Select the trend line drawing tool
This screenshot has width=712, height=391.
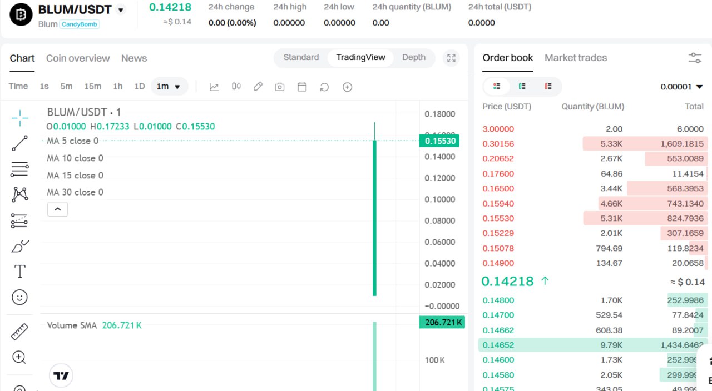click(19, 143)
